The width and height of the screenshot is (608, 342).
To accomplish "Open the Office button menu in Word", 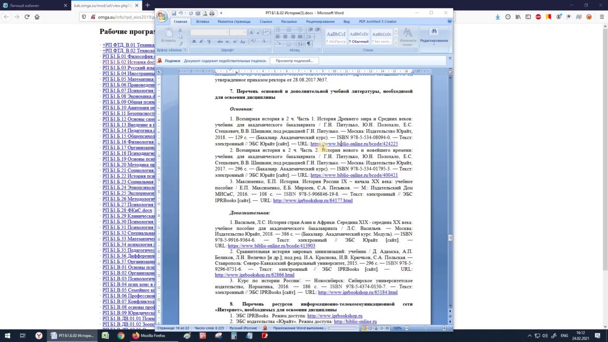I will (162, 17).
